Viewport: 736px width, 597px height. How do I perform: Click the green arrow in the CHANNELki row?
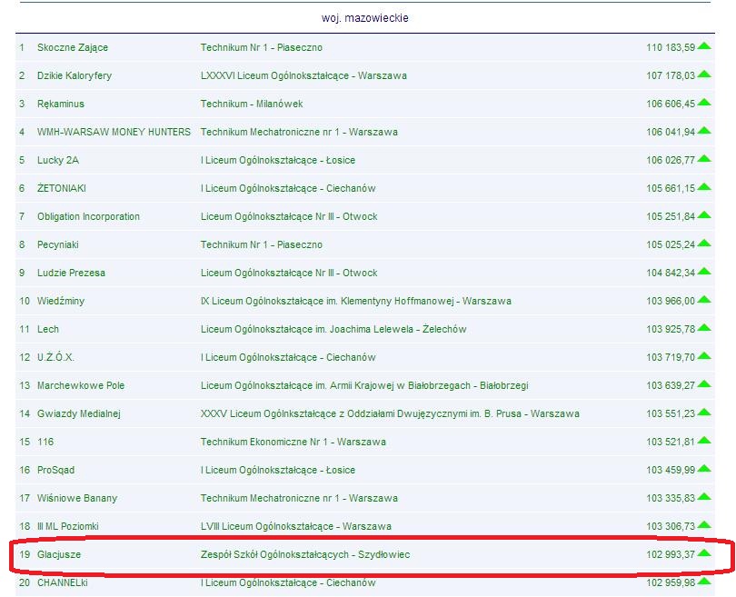point(704,581)
